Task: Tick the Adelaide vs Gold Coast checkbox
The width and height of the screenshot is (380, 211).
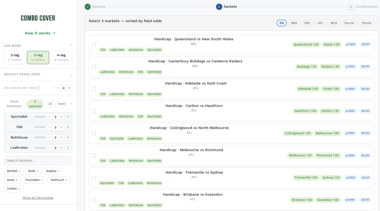Action: coord(94,89)
